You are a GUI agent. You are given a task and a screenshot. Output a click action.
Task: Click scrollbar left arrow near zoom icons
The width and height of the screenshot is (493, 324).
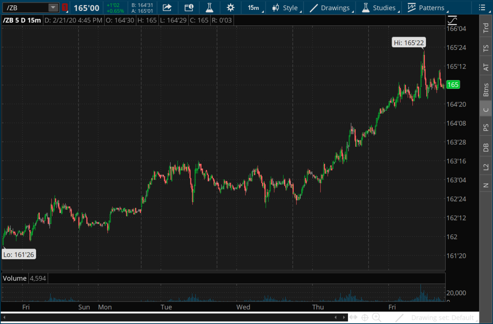coord(335,317)
